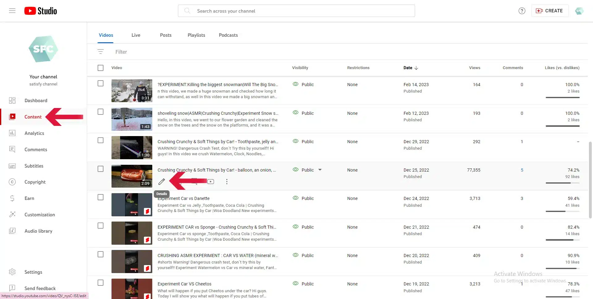Switch to the Podcasts tab
This screenshot has width=593, height=299.
[228, 35]
